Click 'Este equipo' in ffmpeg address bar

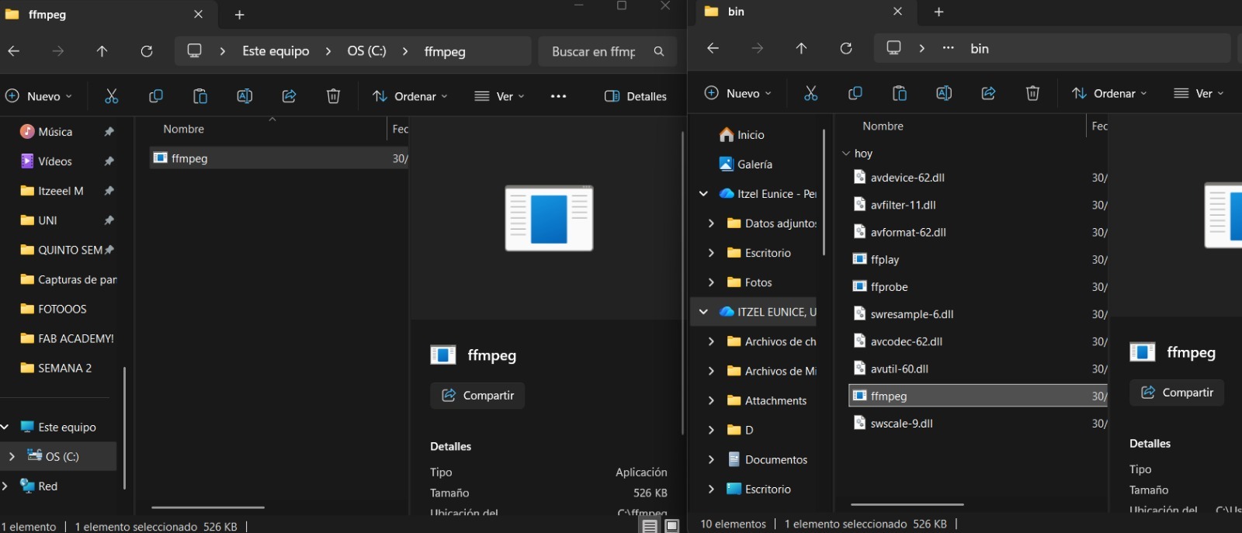[276, 51]
